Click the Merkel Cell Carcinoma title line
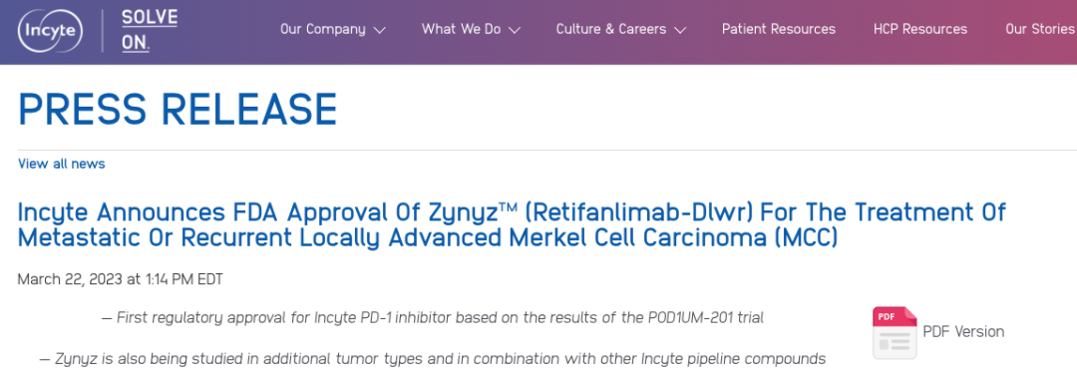Viewport: 1077px width, 378px height. (x=428, y=237)
